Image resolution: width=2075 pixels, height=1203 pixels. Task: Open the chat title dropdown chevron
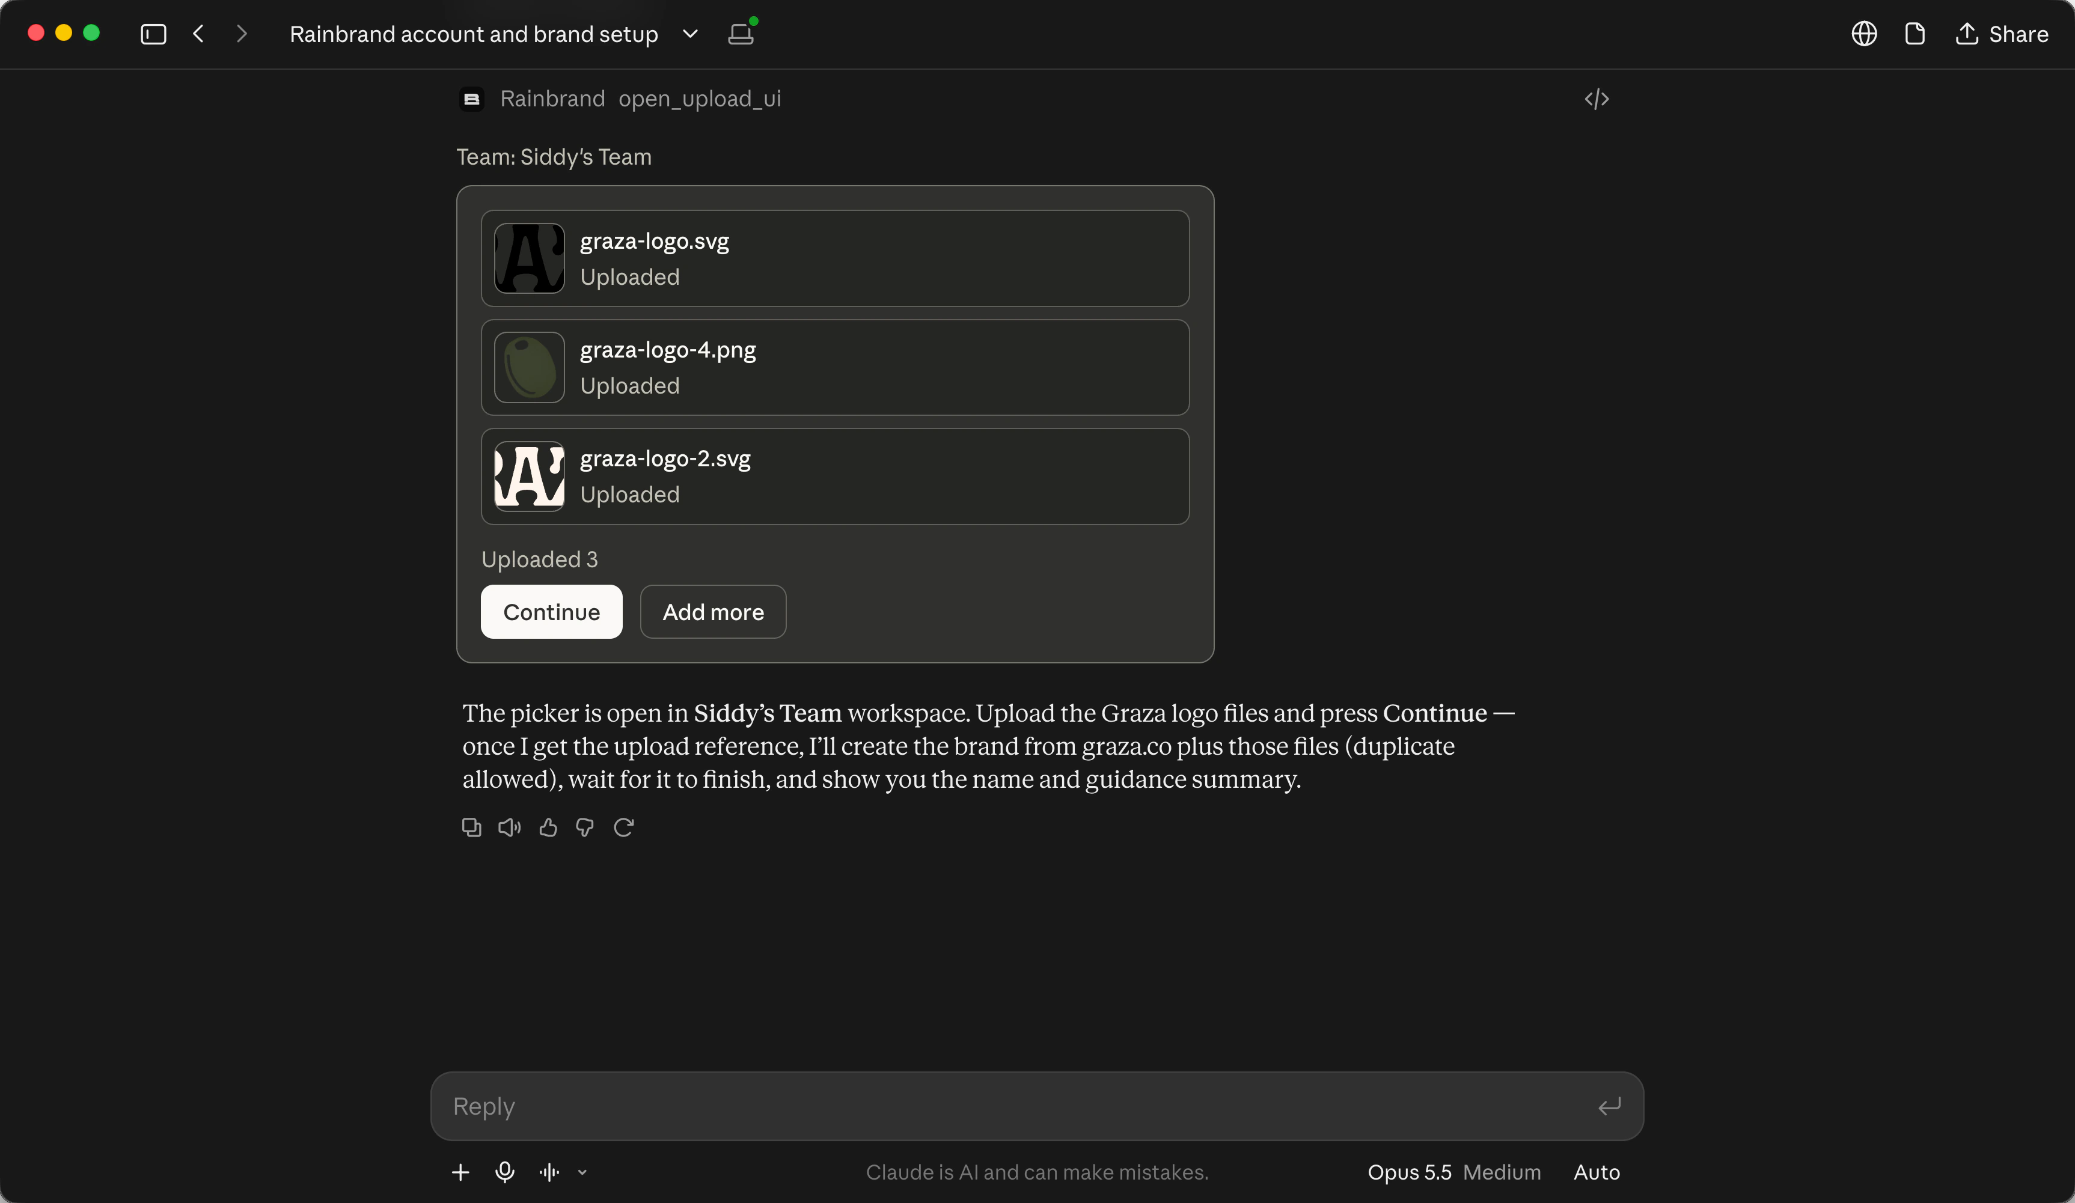(690, 34)
